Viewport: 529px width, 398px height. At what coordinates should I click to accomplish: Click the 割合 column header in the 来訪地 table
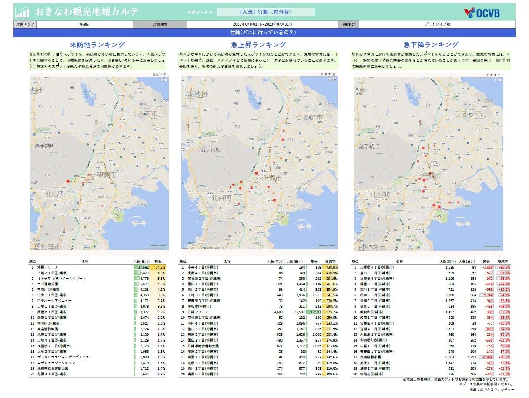point(157,262)
